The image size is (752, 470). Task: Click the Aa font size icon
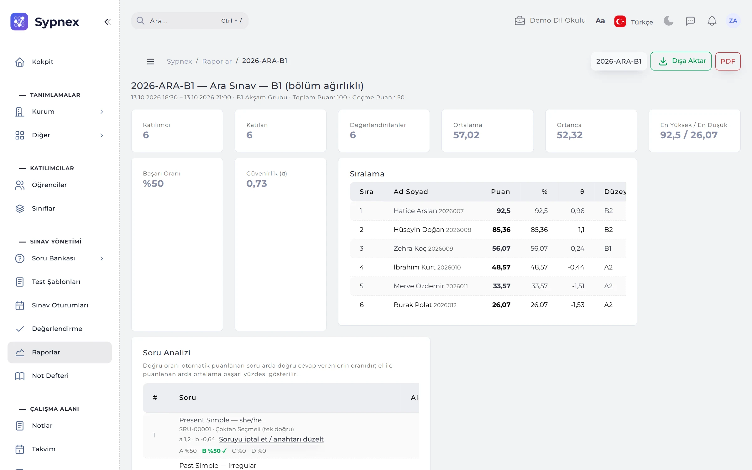[x=600, y=21]
